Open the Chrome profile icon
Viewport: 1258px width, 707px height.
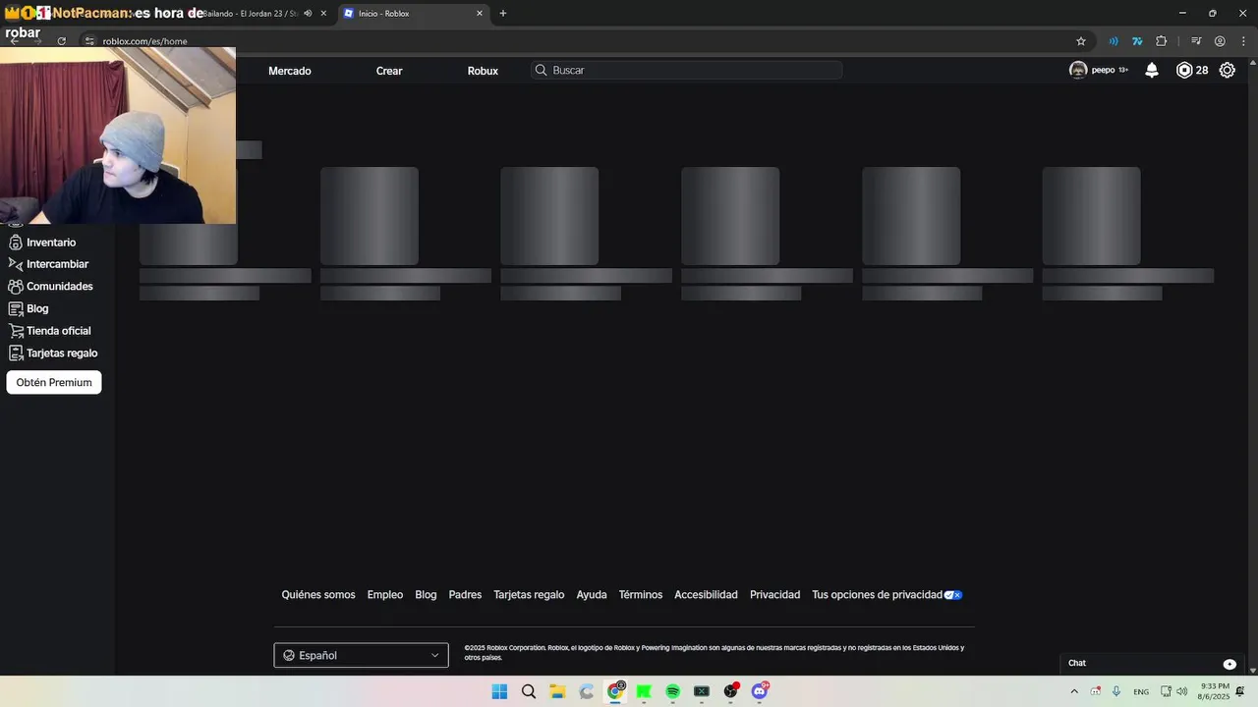[1220, 41]
